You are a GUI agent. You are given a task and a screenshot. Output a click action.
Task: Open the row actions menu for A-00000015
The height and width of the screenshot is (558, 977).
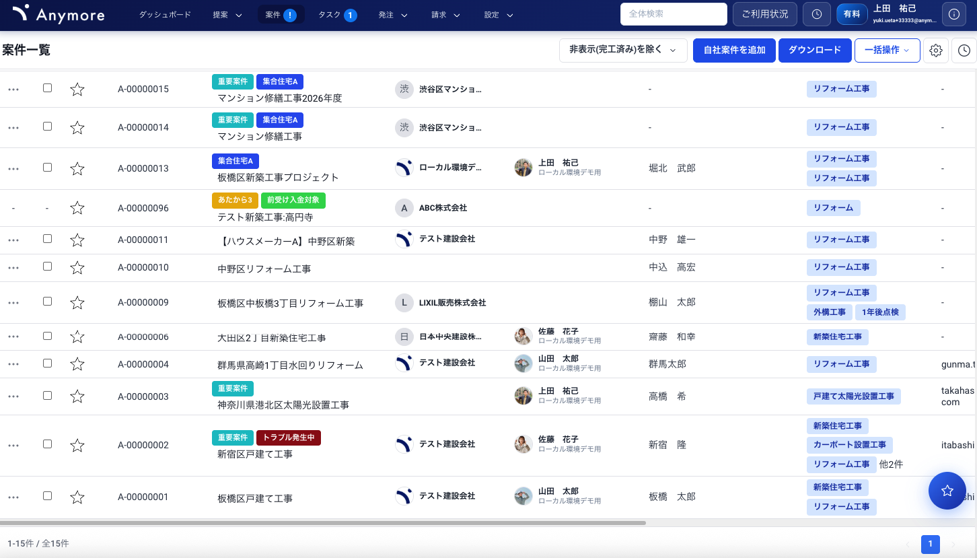click(x=13, y=88)
